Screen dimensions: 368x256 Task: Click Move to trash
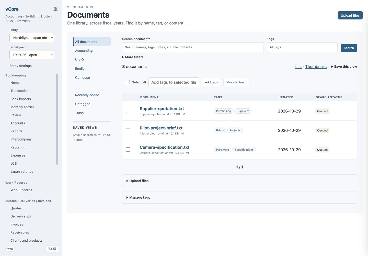click(x=236, y=82)
